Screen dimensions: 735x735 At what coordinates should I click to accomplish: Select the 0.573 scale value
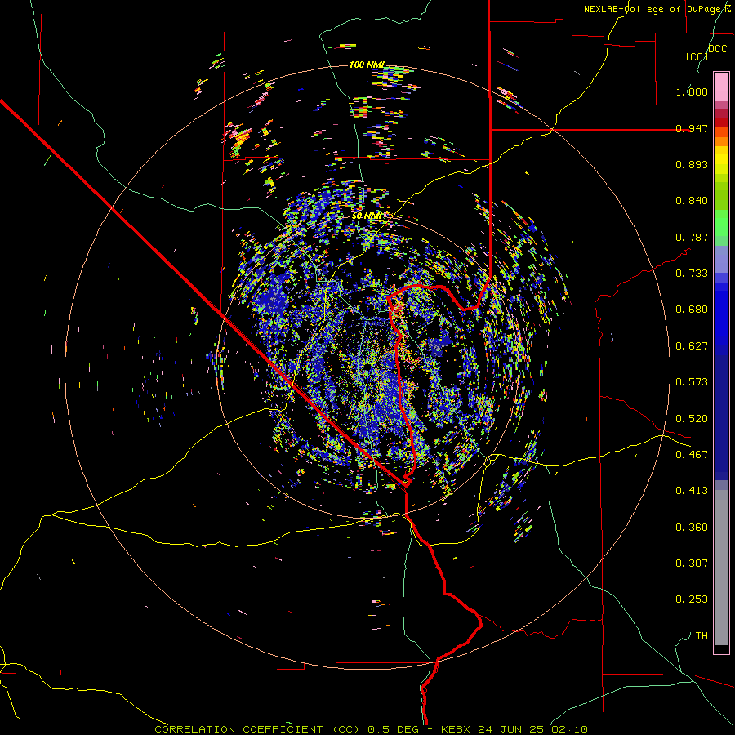(692, 382)
